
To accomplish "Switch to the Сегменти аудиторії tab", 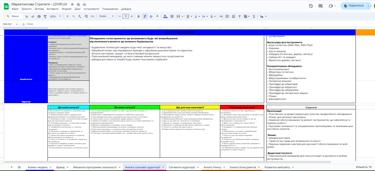I will click(183, 167).
